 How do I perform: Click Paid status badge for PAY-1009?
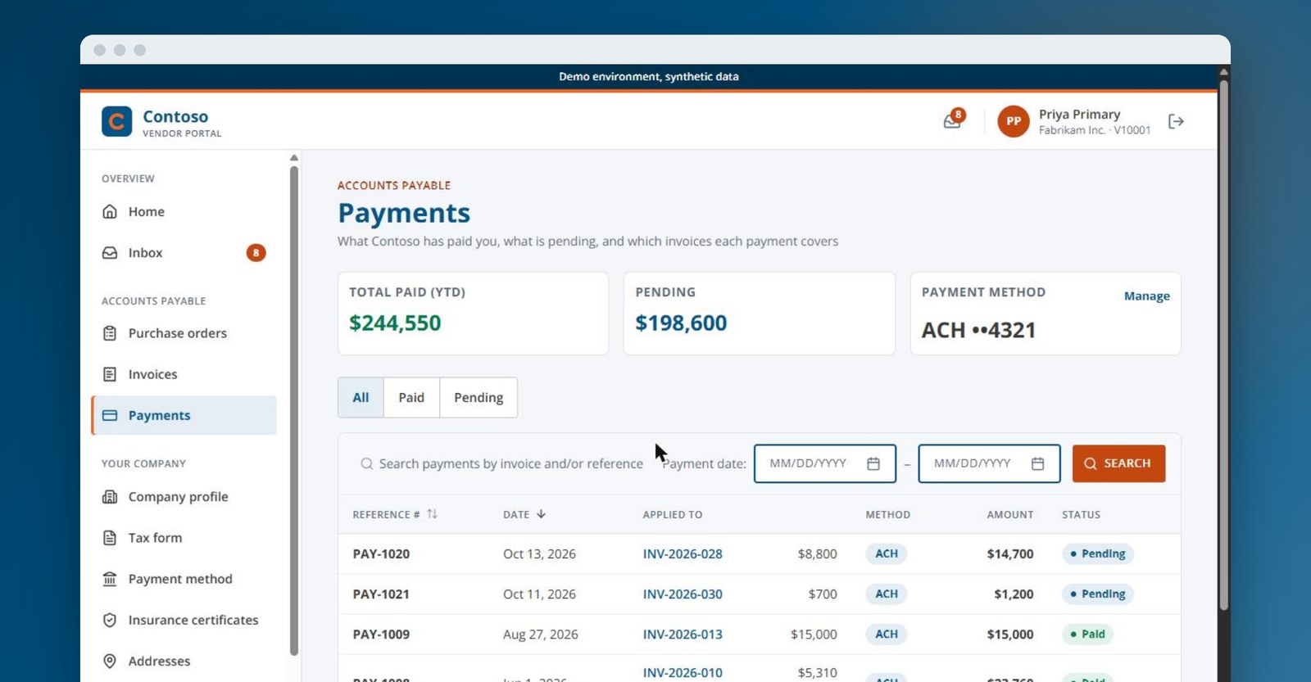point(1087,634)
